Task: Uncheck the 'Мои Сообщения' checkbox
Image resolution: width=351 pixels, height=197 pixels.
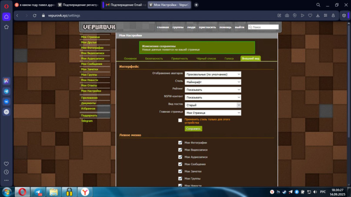Action: click(180, 164)
